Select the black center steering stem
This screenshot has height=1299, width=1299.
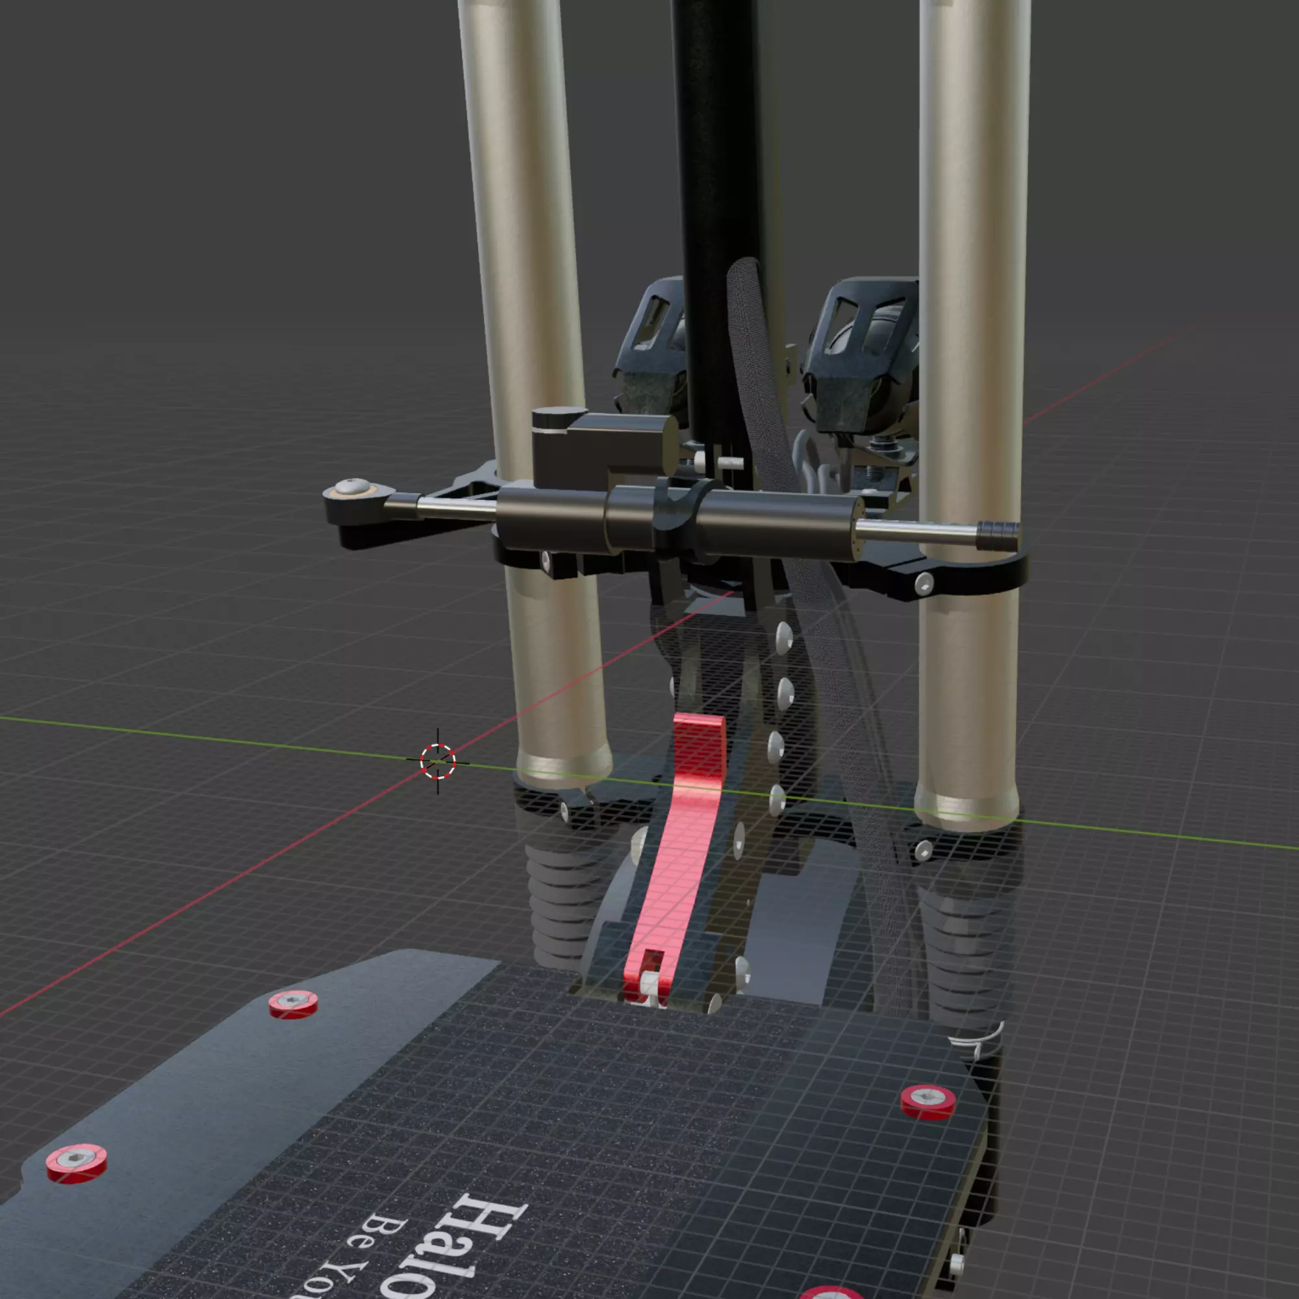point(721,222)
